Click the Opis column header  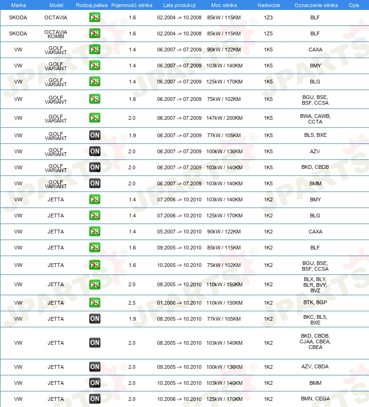354,5
